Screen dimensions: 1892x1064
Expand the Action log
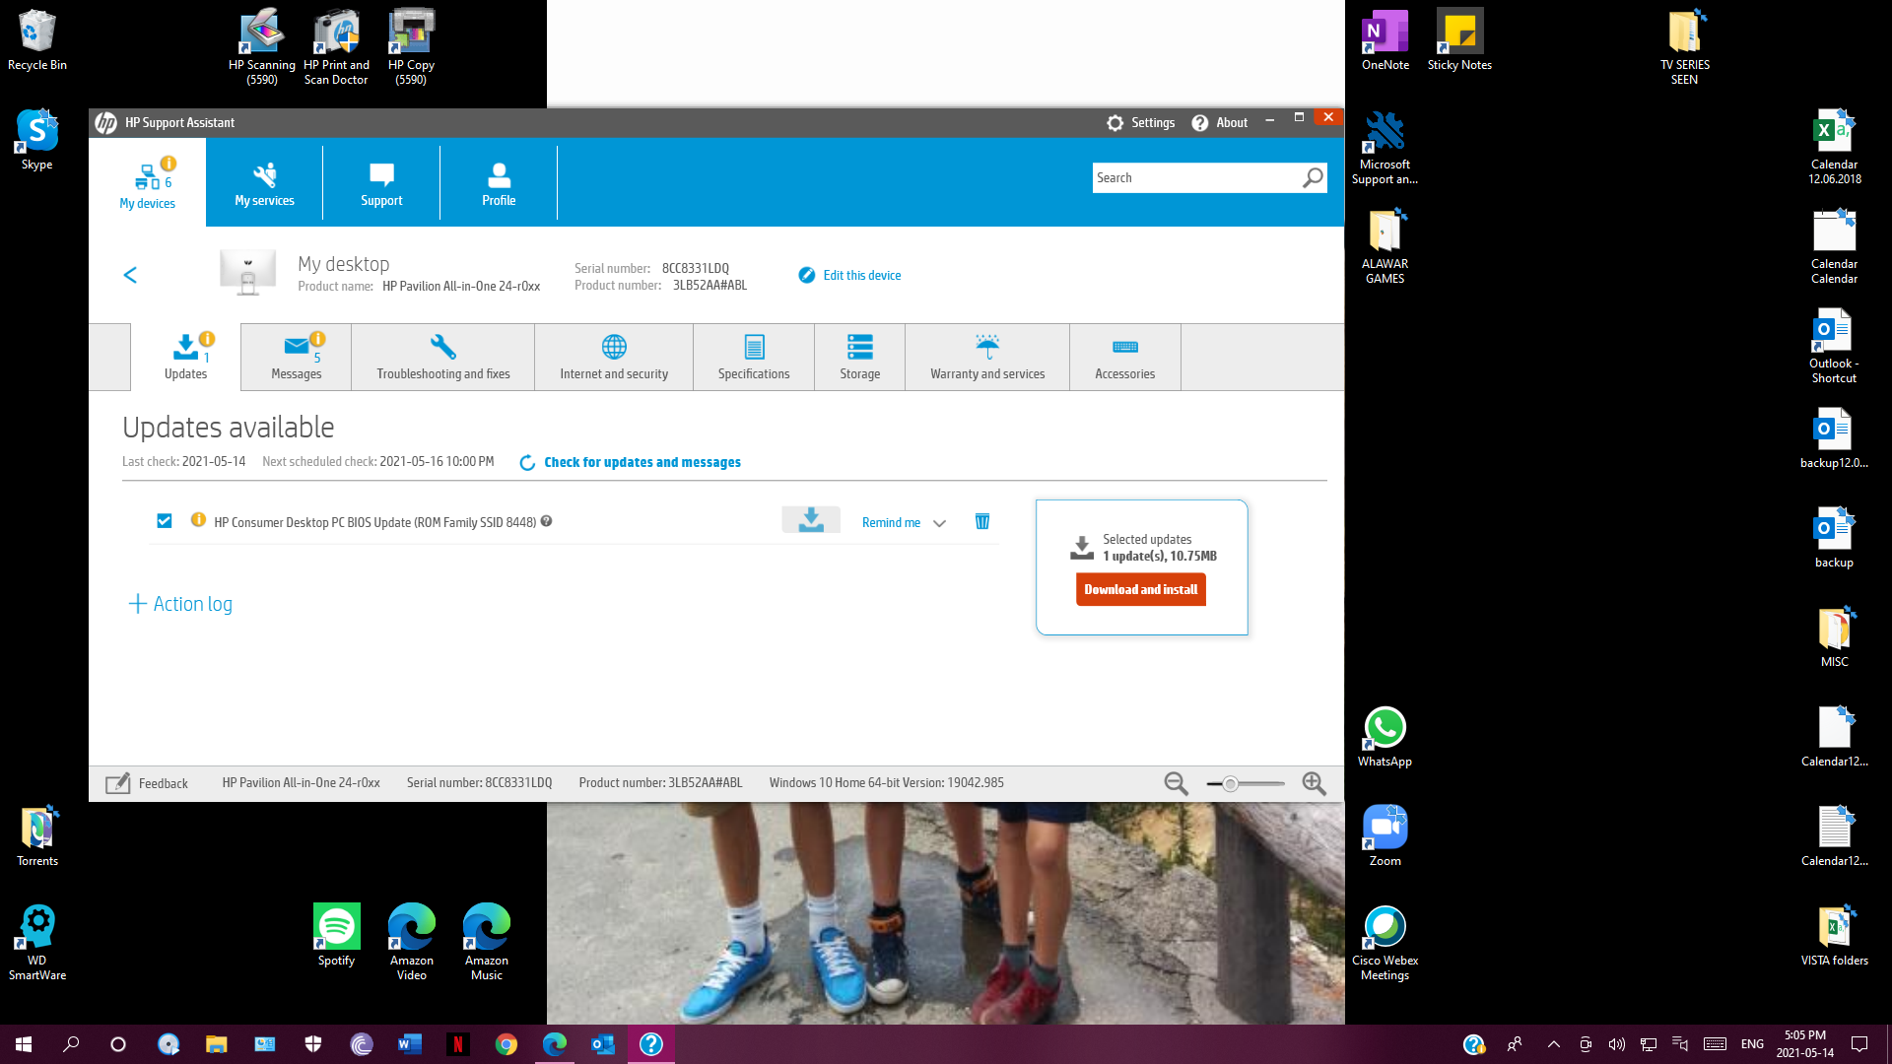179,603
